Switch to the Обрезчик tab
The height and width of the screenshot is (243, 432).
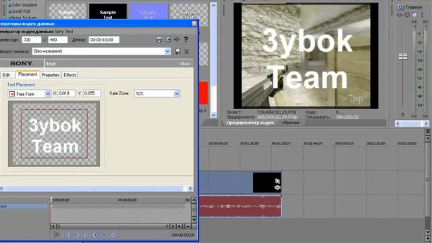click(291, 123)
